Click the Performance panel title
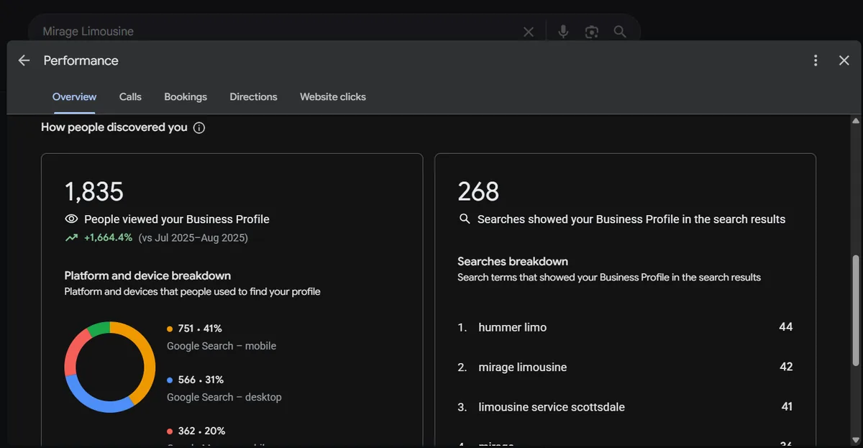 click(x=81, y=60)
